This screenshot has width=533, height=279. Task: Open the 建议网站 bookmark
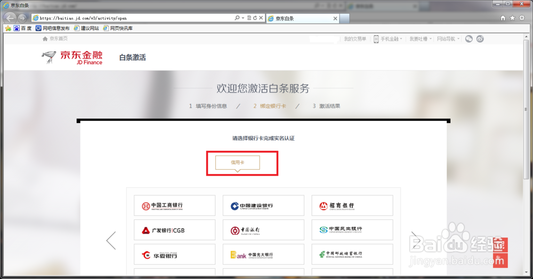coord(86,28)
